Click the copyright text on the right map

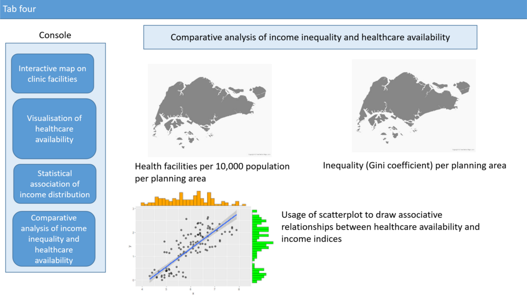pyautogui.click(x=463, y=149)
